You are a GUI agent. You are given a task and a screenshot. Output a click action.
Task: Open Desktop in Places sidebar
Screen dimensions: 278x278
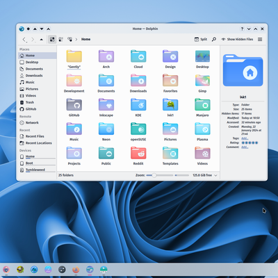[x=38, y=62]
